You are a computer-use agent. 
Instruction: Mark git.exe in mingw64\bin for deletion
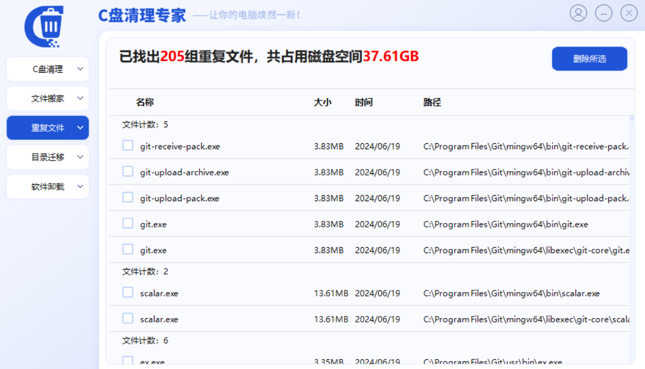pos(128,223)
